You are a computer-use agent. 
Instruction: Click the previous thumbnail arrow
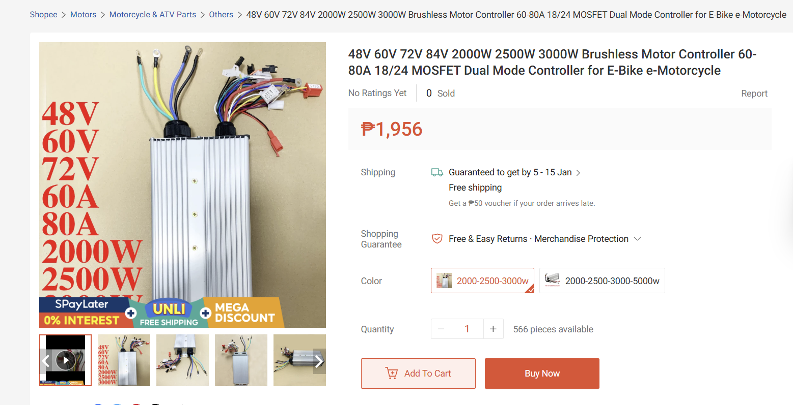point(46,361)
